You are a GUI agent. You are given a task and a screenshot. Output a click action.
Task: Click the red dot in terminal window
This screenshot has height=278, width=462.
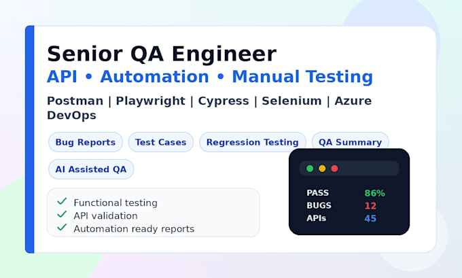pos(334,169)
